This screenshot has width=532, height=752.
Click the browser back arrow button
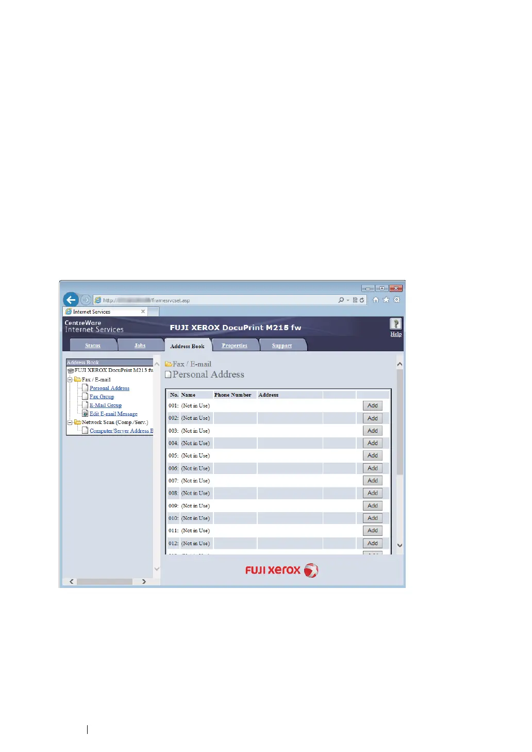click(x=71, y=300)
